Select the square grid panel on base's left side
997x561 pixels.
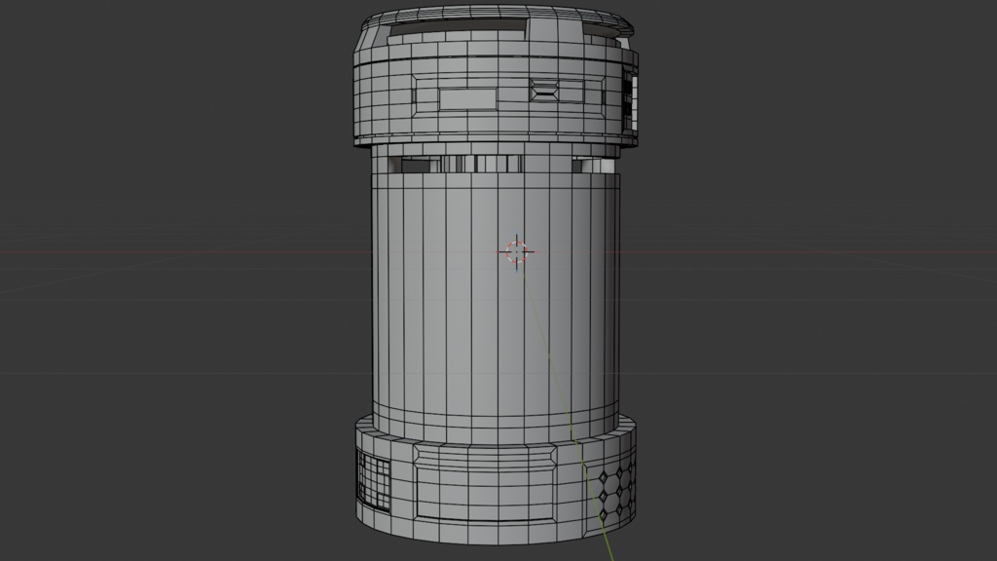point(374,480)
